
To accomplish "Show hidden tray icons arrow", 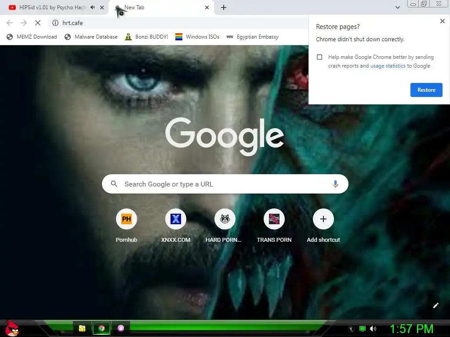I will click(x=351, y=329).
